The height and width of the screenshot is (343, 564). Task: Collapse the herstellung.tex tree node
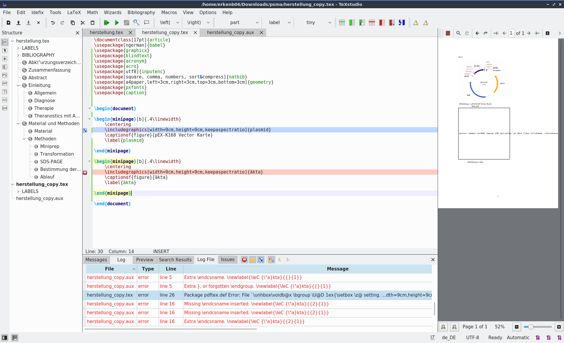(x=12, y=41)
